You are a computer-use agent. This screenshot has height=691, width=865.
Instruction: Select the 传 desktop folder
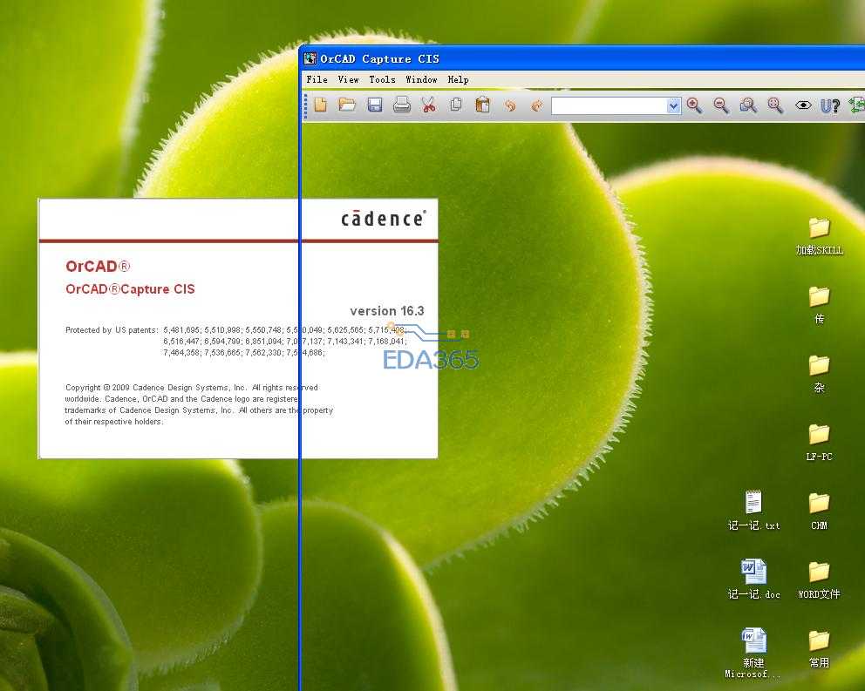[819, 305]
